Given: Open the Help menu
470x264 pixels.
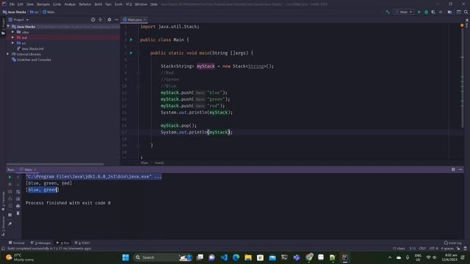Looking at the screenshot, I should [x=153, y=4].
